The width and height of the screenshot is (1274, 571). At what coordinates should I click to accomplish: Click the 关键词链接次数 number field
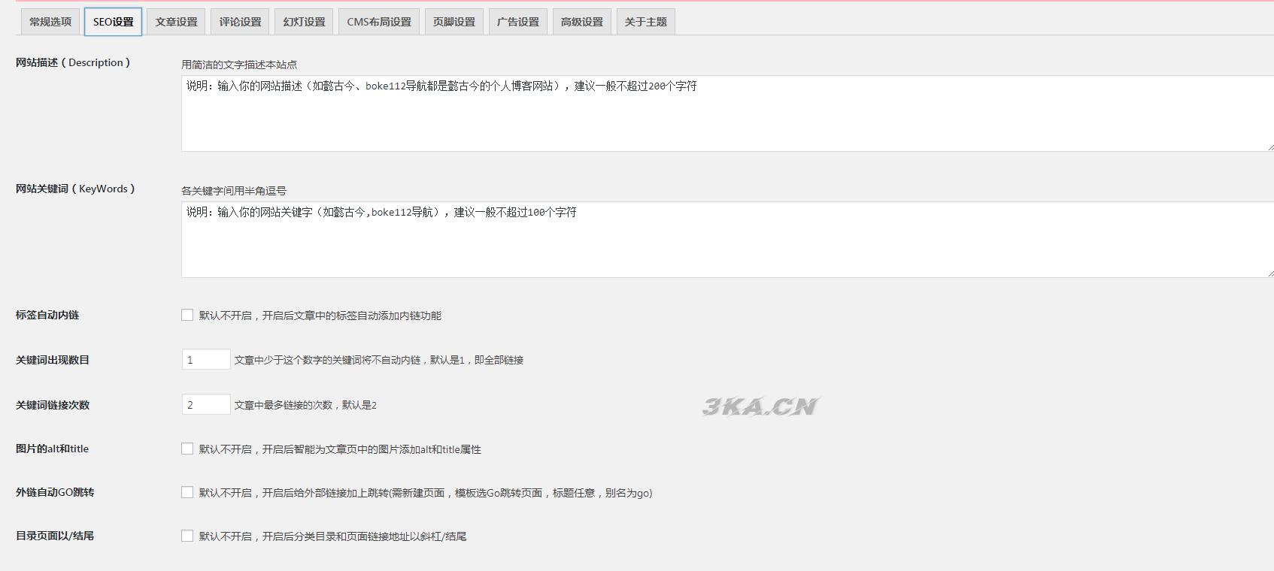coord(206,405)
